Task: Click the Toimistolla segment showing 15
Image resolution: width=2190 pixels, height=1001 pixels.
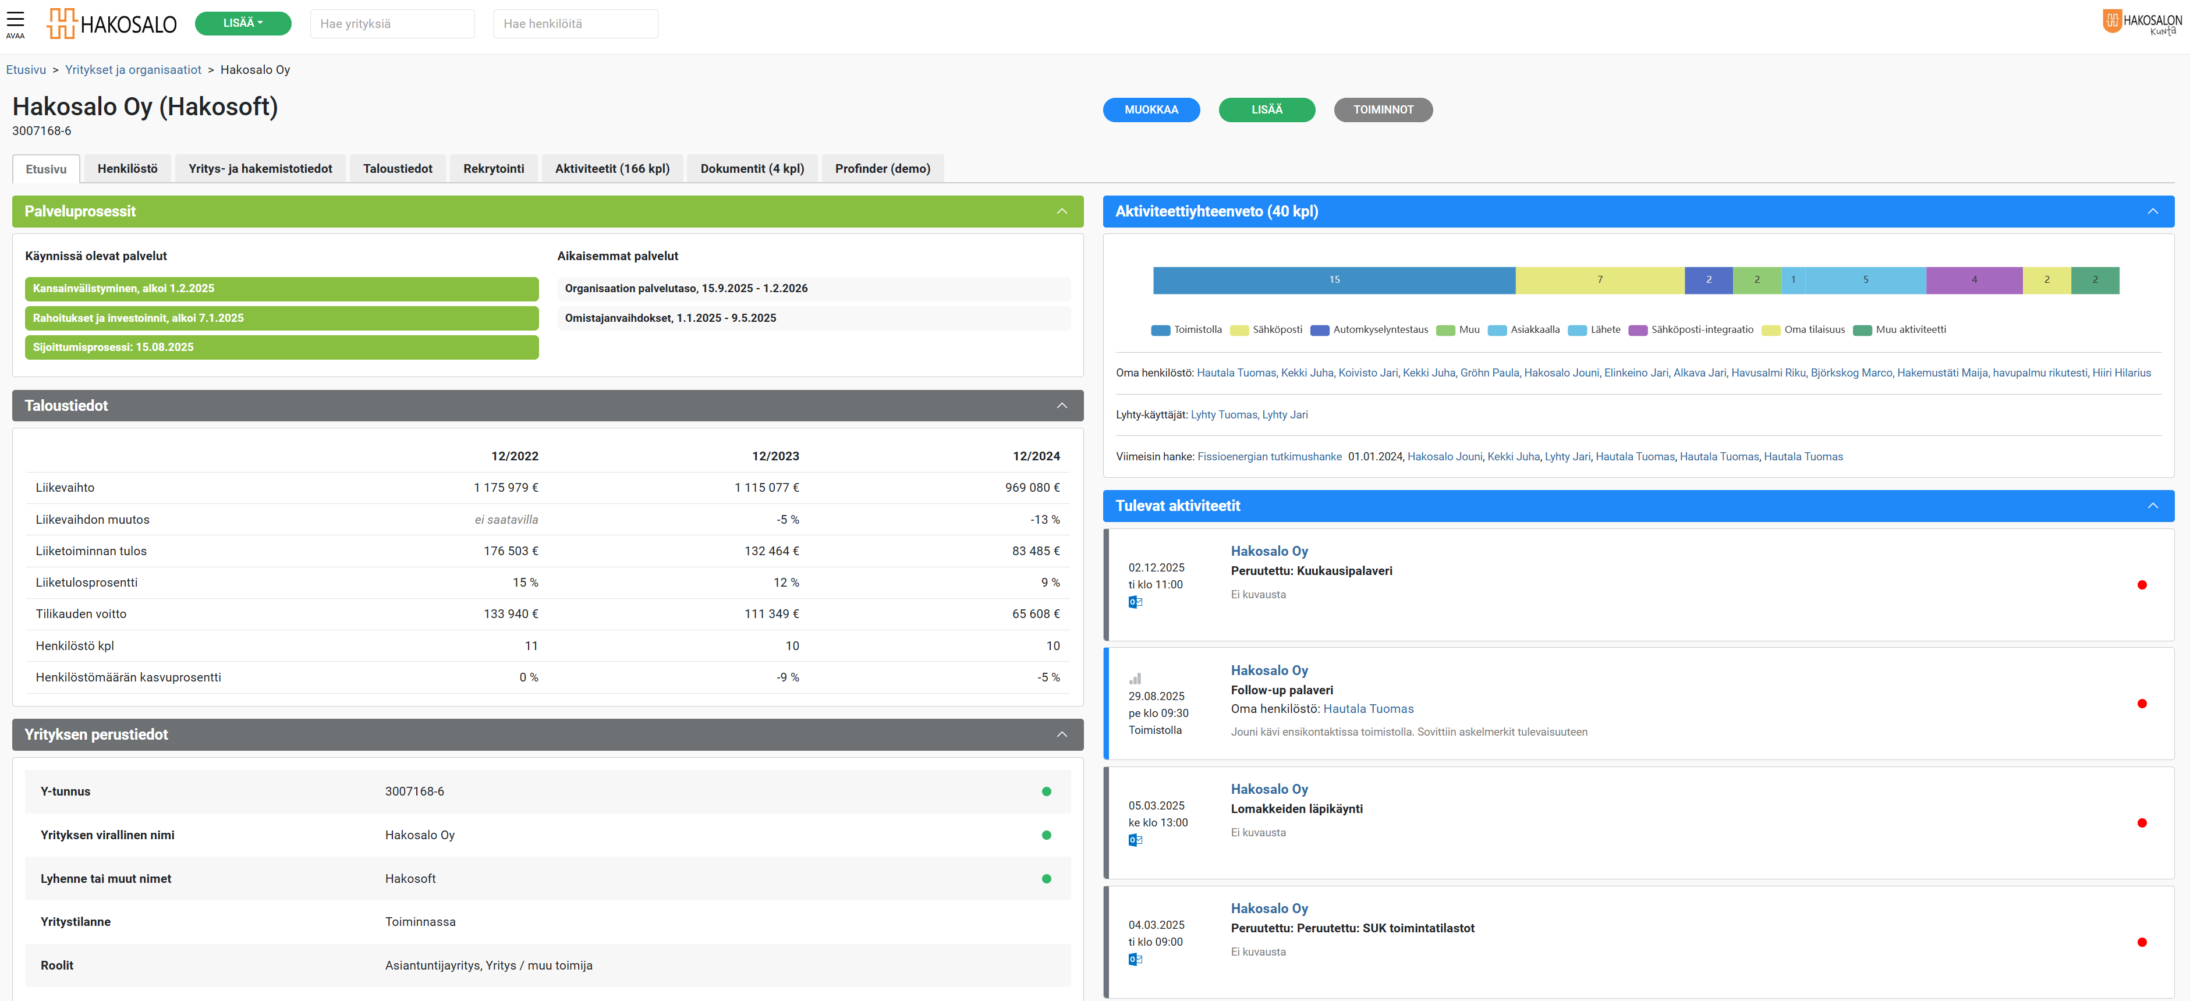Action: (x=1333, y=279)
